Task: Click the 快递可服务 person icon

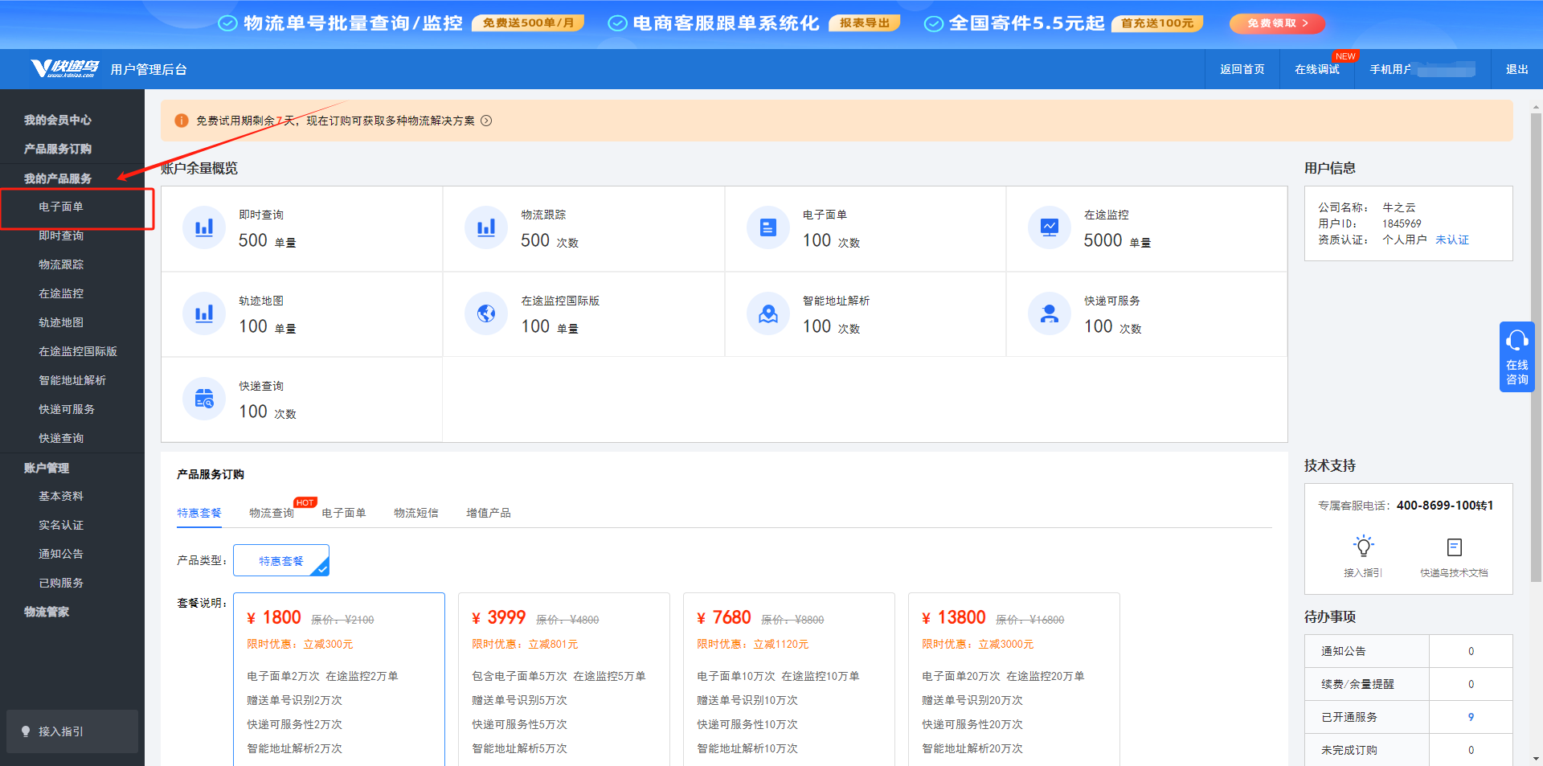Action: coord(1049,313)
